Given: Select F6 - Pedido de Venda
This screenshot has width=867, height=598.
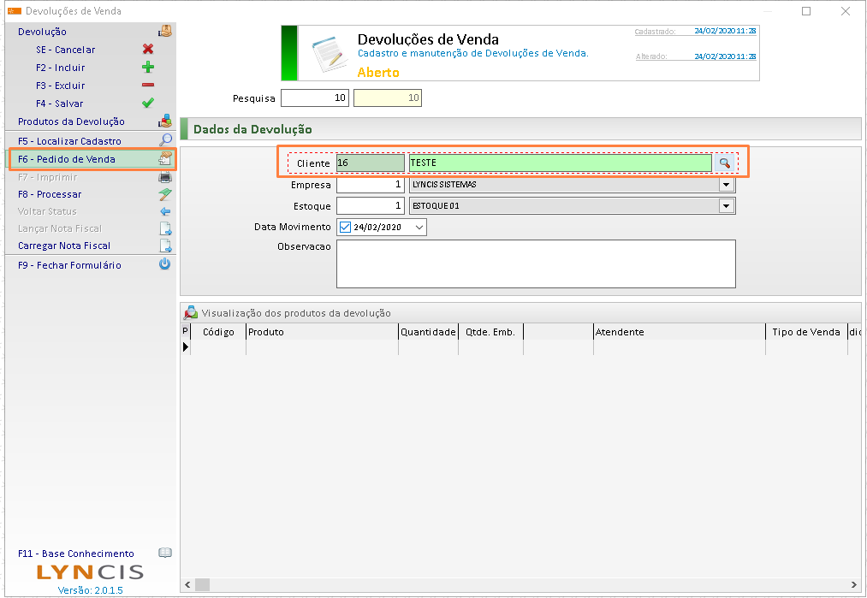Looking at the screenshot, I should [x=67, y=159].
